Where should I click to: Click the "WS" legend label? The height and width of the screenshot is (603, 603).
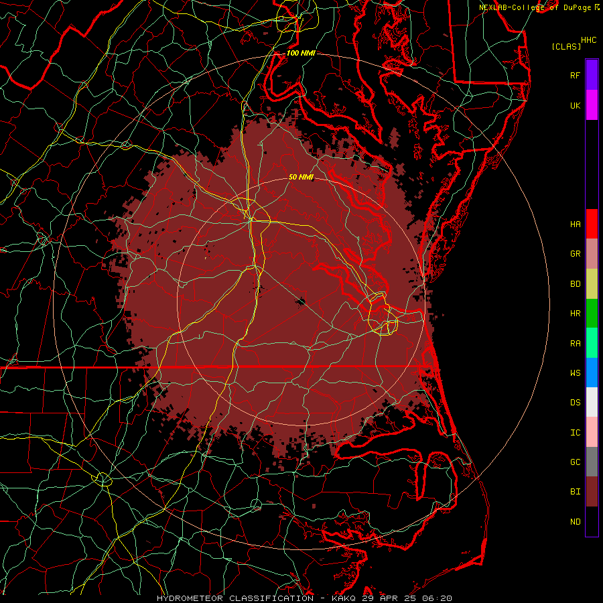(x=575, y=373)
